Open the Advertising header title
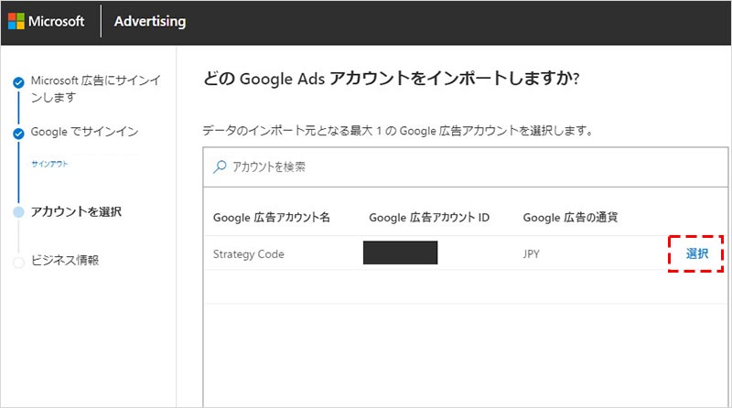732x408 pixels. (149, 22)
